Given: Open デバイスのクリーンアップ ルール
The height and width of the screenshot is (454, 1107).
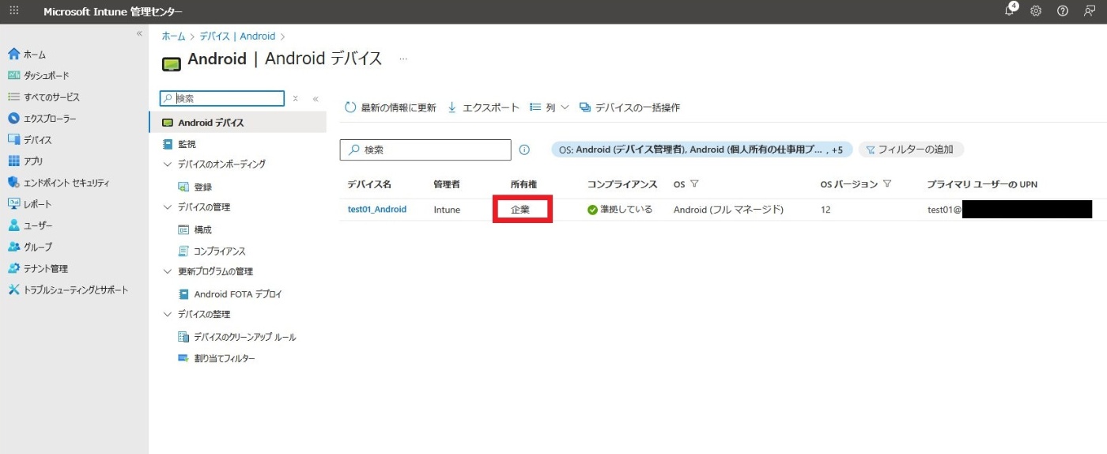Looking at the screenshot, I should 237,337.
